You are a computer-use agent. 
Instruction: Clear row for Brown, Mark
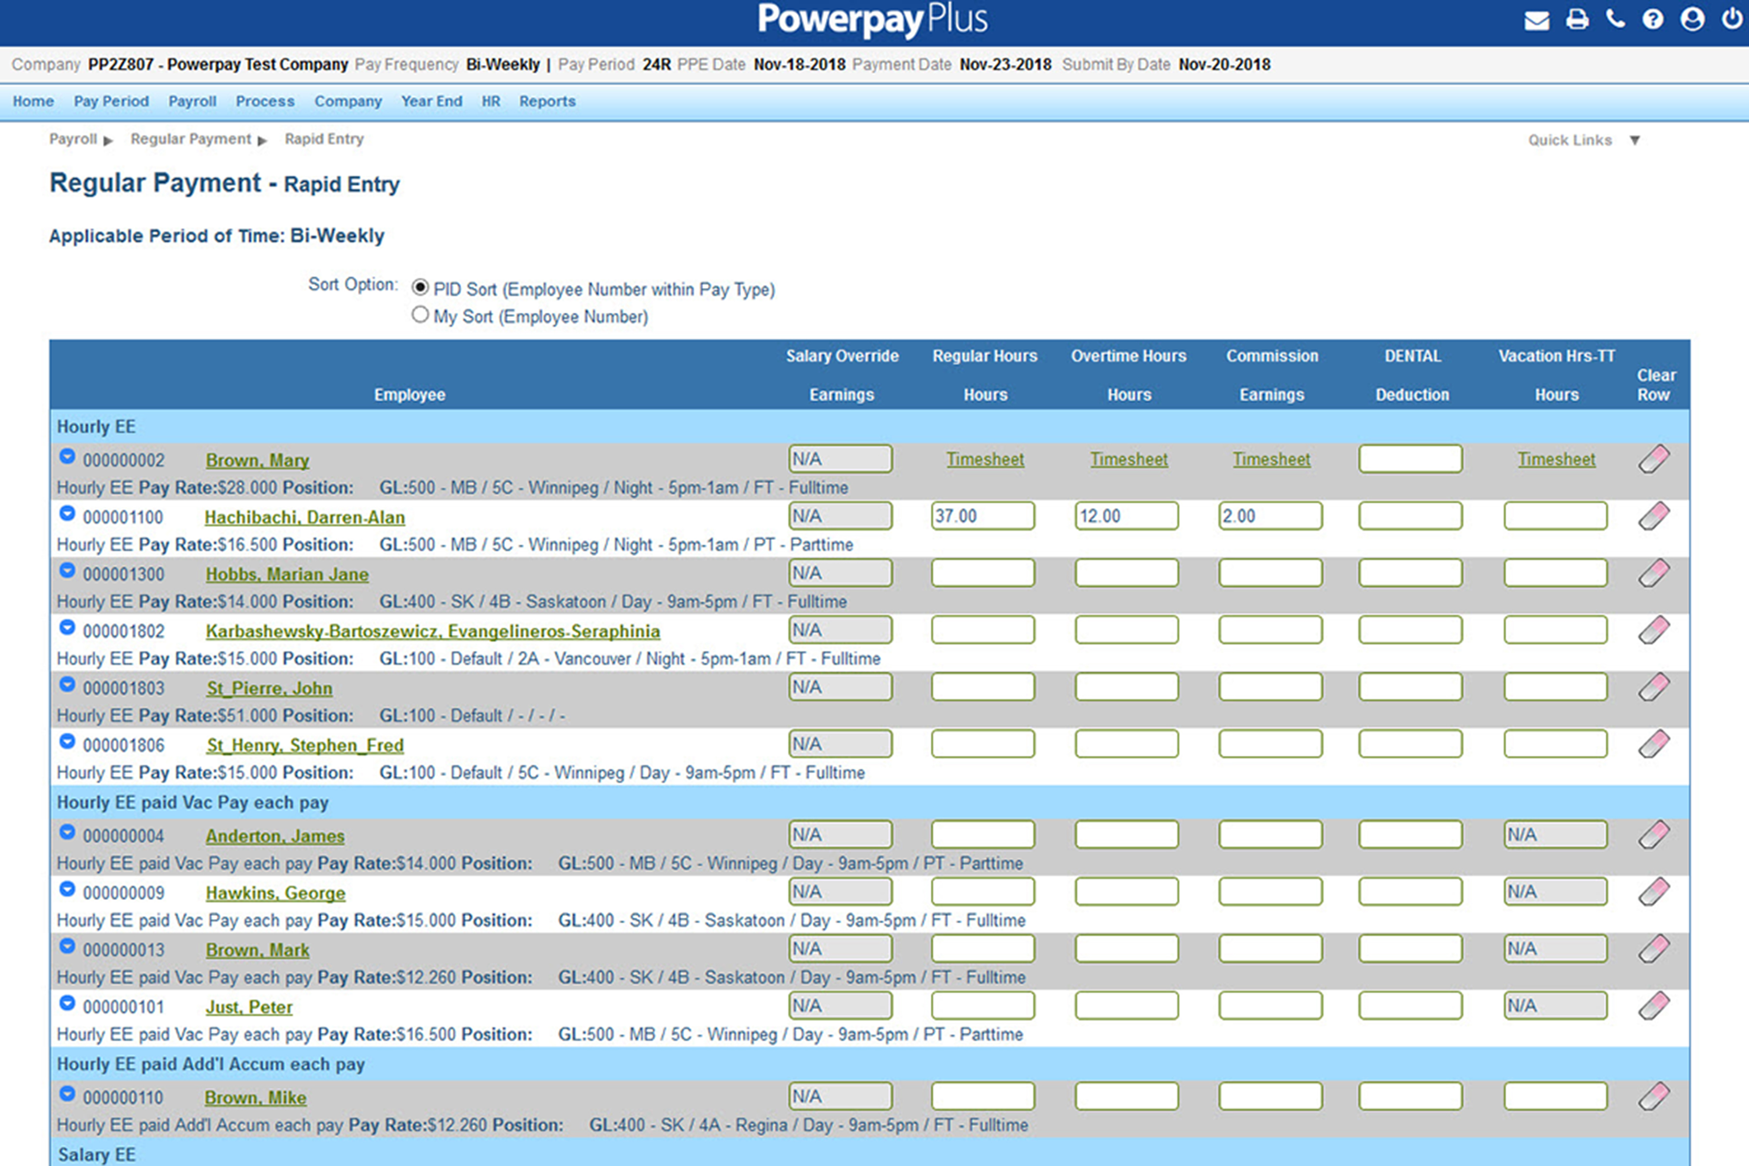coord(1653,949)
